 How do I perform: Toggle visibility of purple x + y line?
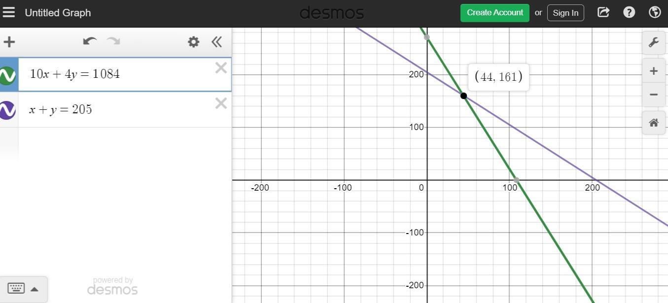(7, 110)
